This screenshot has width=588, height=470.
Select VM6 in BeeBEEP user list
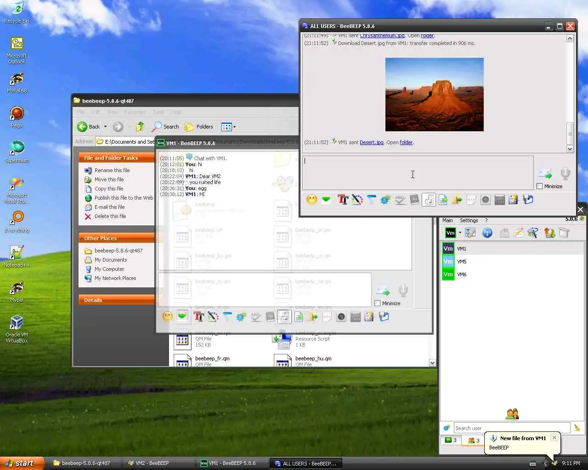[x=512, y=274]
